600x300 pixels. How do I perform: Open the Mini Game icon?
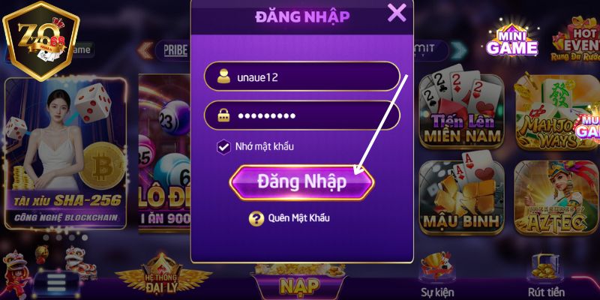click(x=512, y=40)
